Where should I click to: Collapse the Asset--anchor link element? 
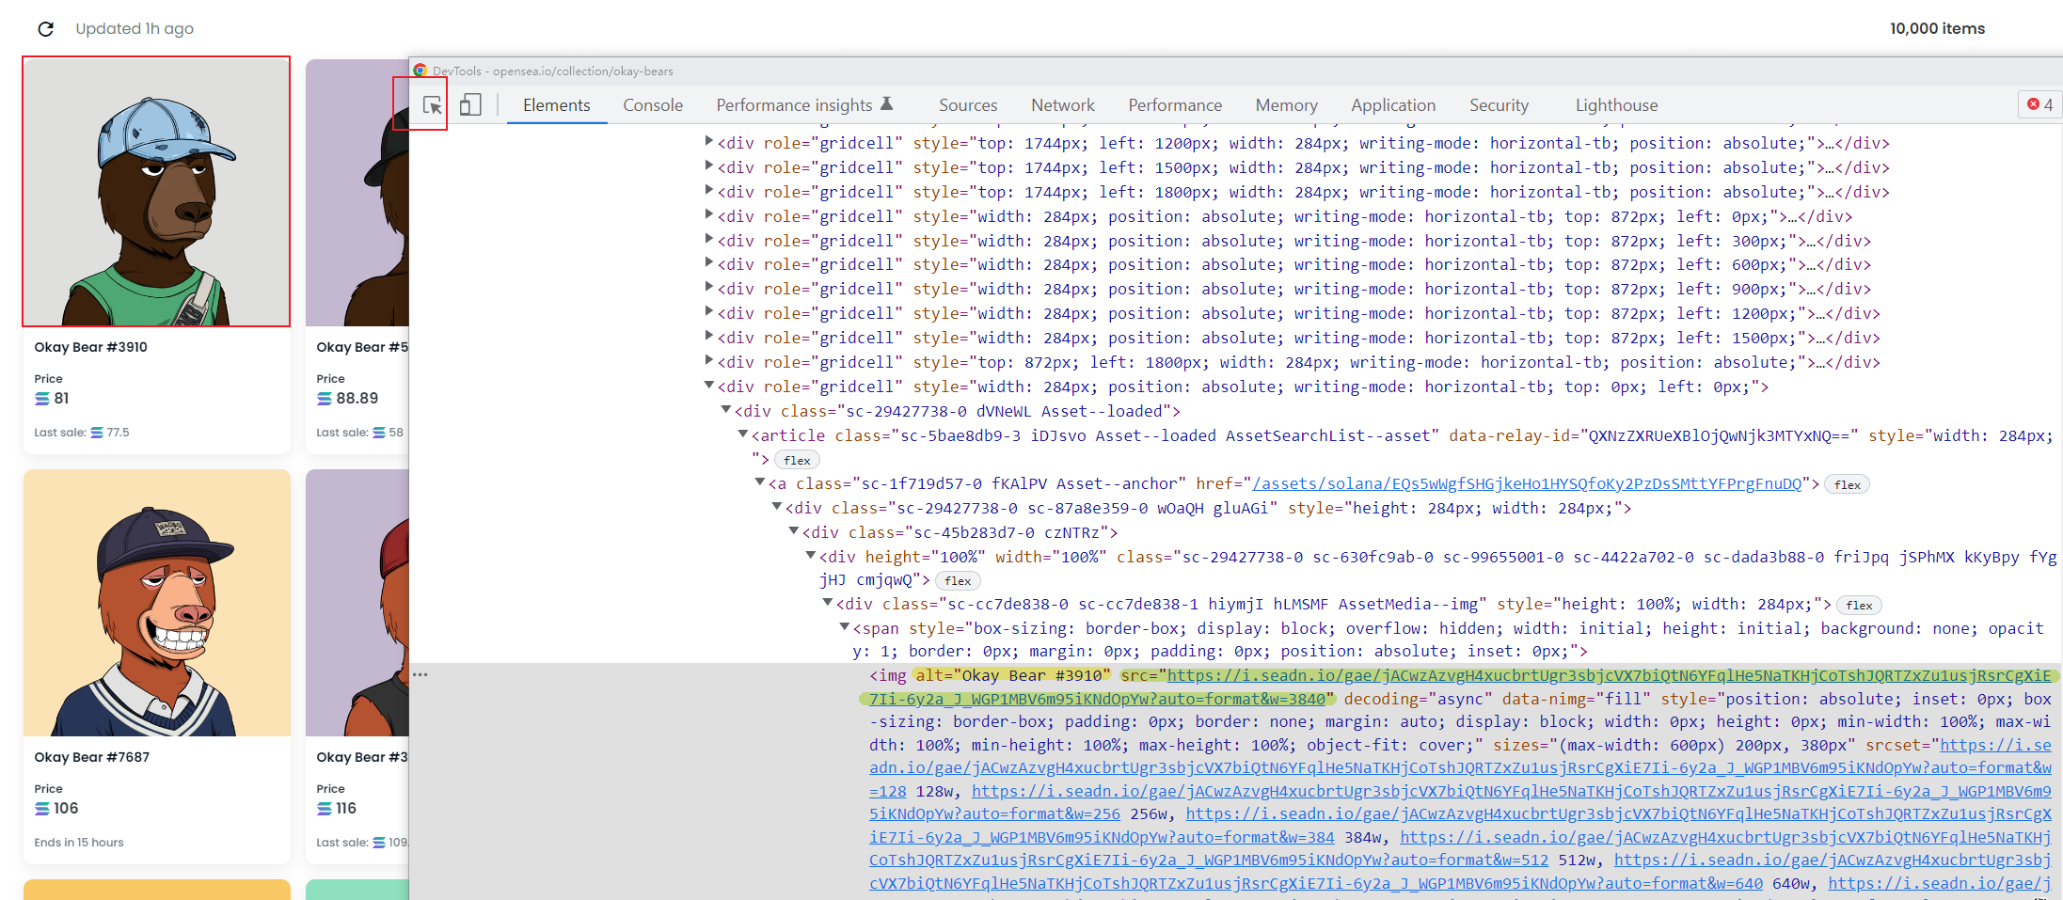point(759,482)
